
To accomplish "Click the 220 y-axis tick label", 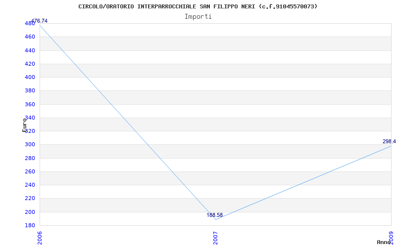I will (x=30, y=199).
